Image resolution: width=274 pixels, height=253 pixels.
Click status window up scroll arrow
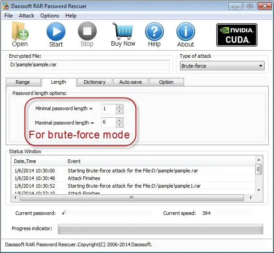259,160
